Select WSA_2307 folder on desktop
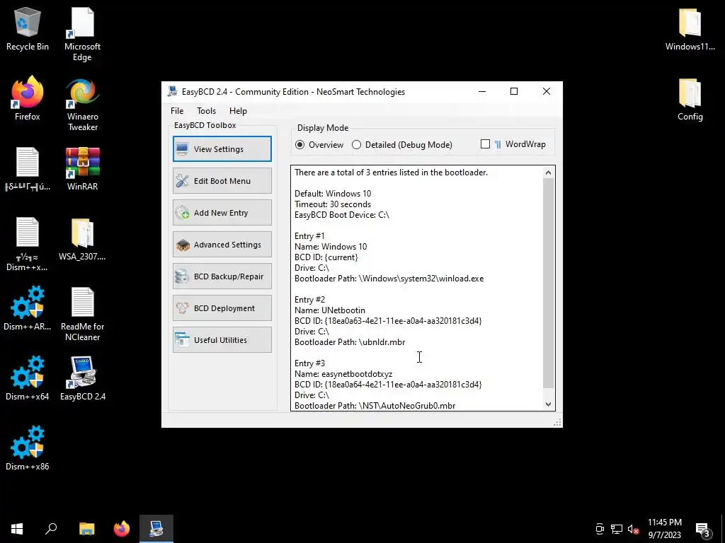Viewport: 725px width, 543px height. [82, 239]
